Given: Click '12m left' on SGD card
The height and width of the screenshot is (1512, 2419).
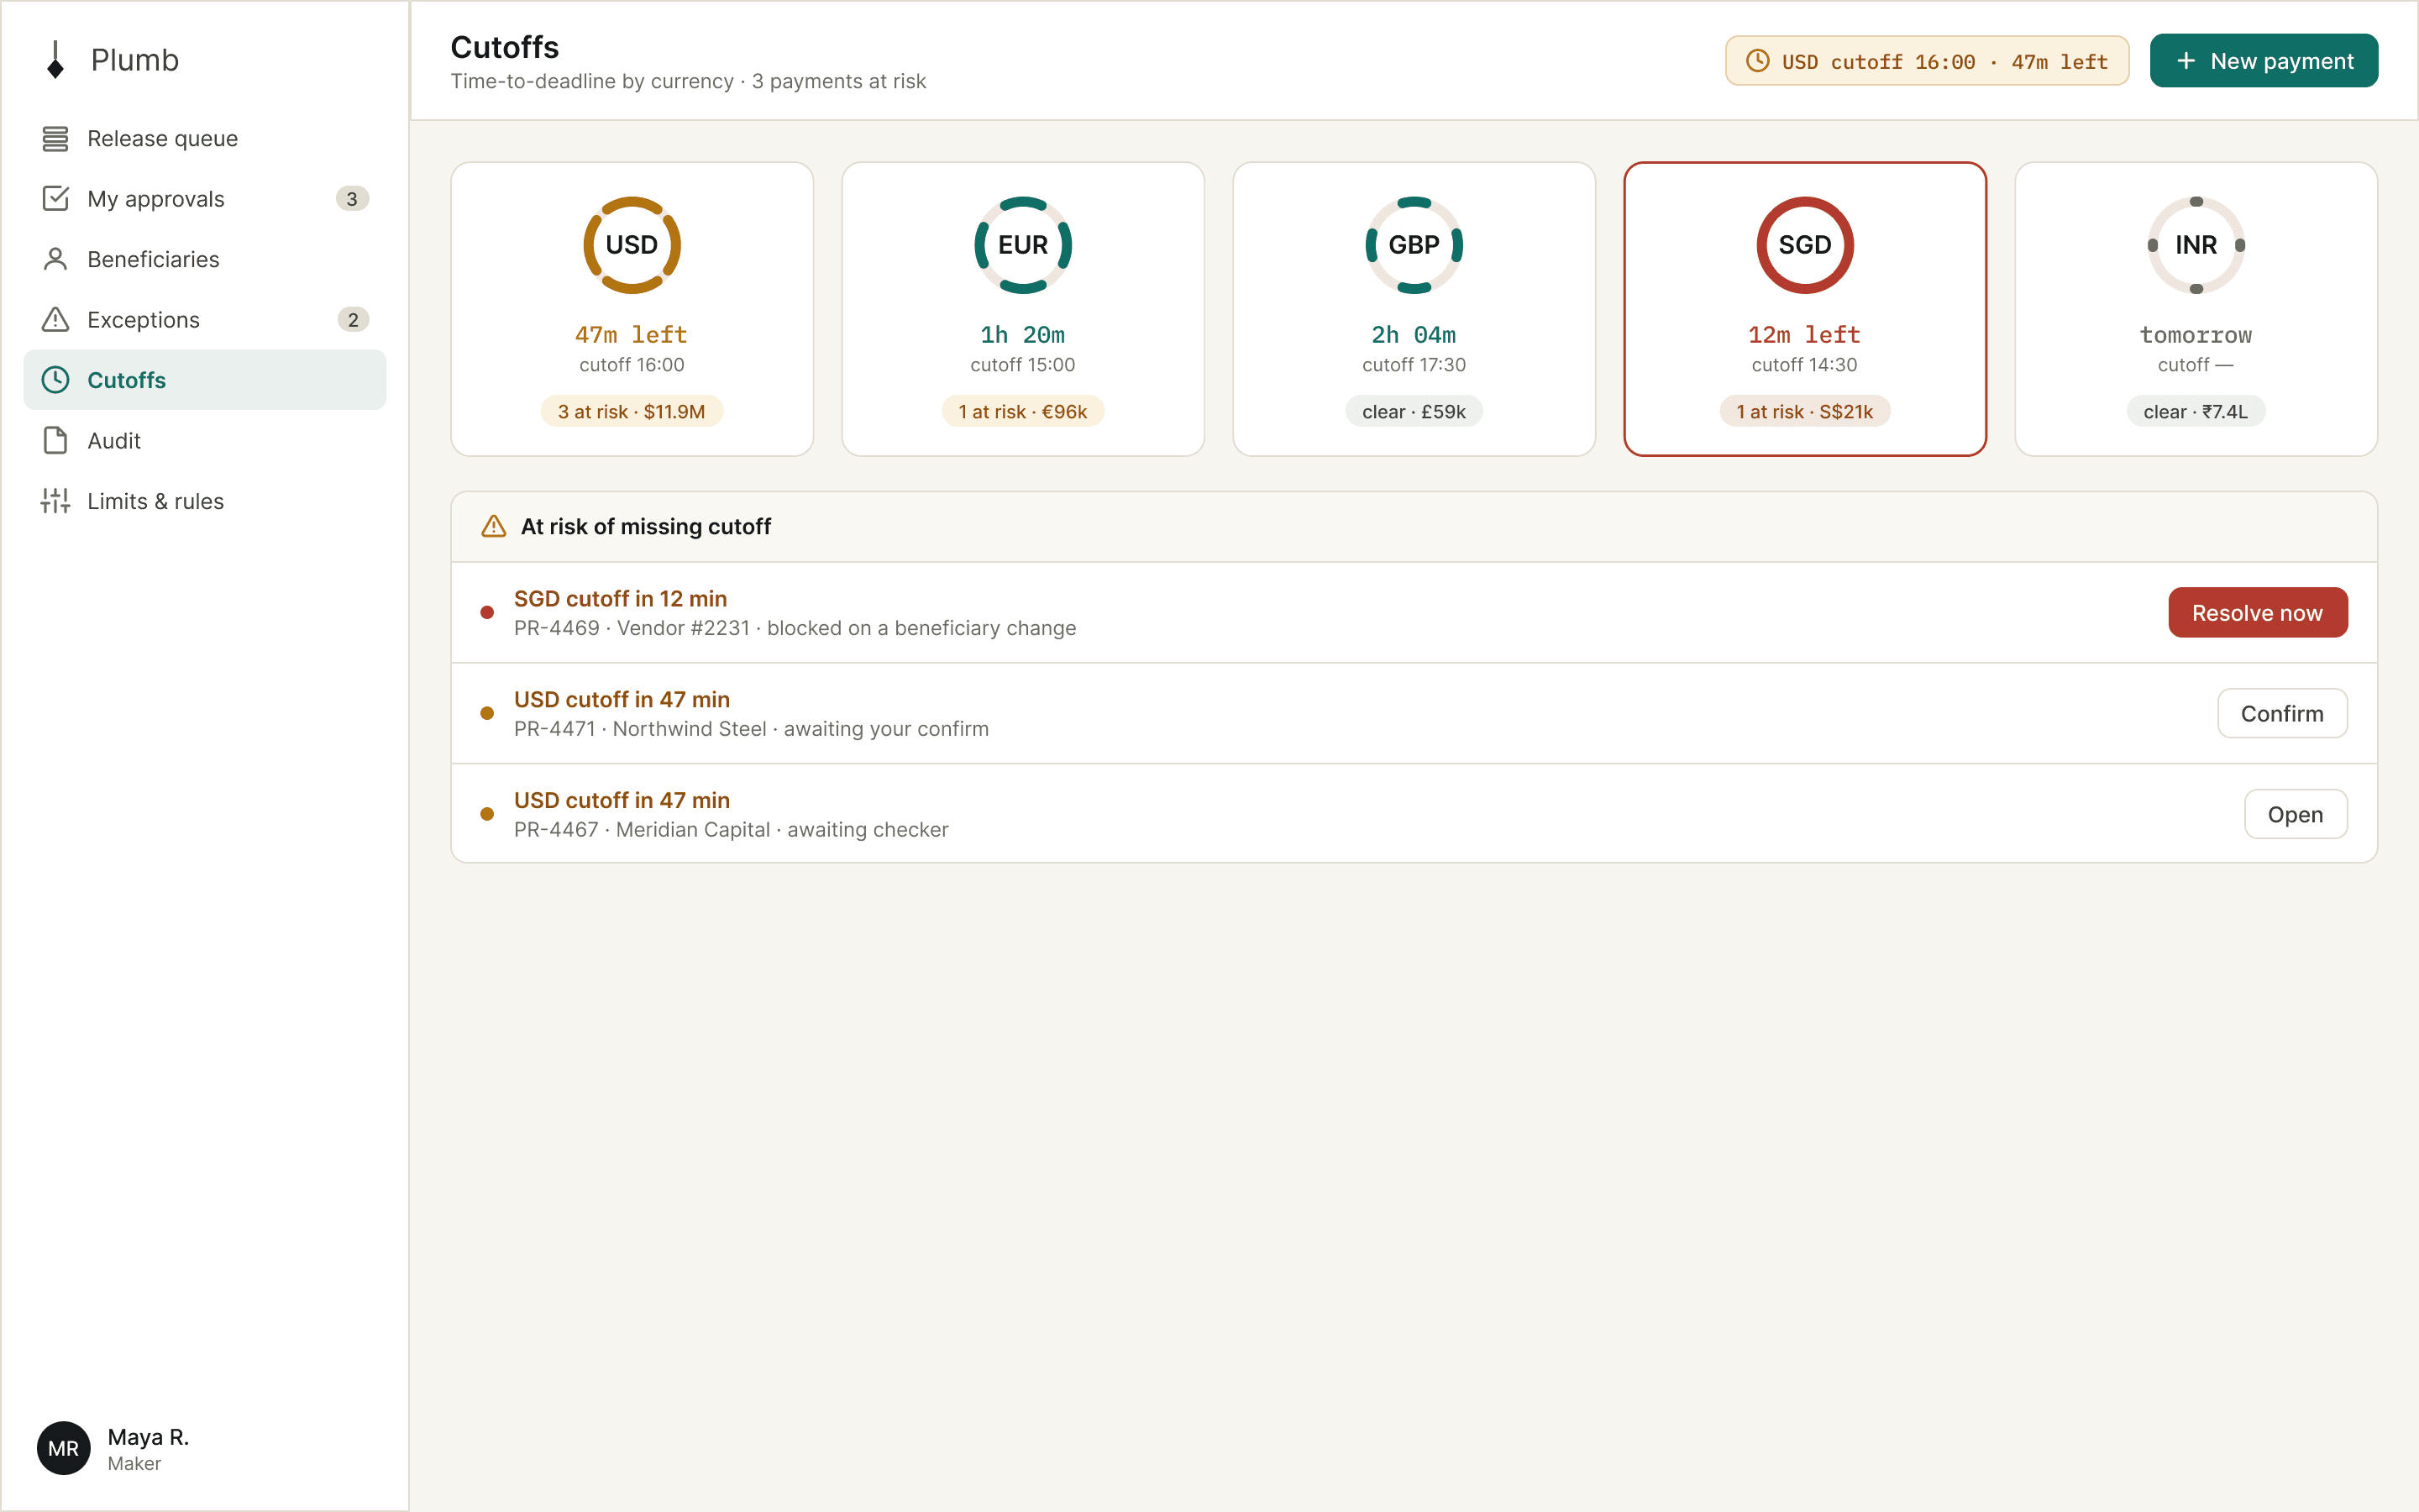Looking at the screenshot, I should click(x=1805, y=335).
